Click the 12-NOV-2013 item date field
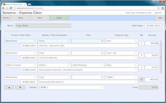Viewport: 166px width, 103px height. point(29,70)
